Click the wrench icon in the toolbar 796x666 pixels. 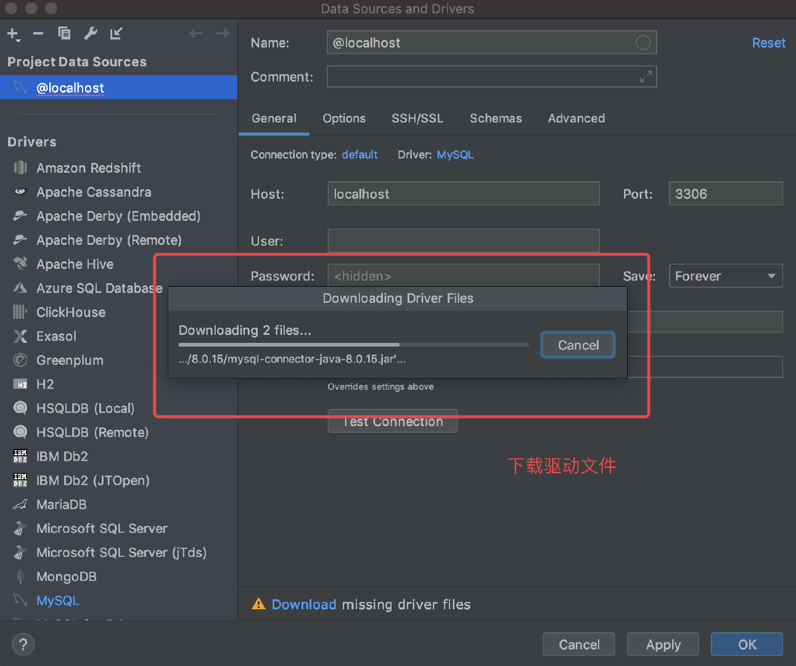click(91, 33)
